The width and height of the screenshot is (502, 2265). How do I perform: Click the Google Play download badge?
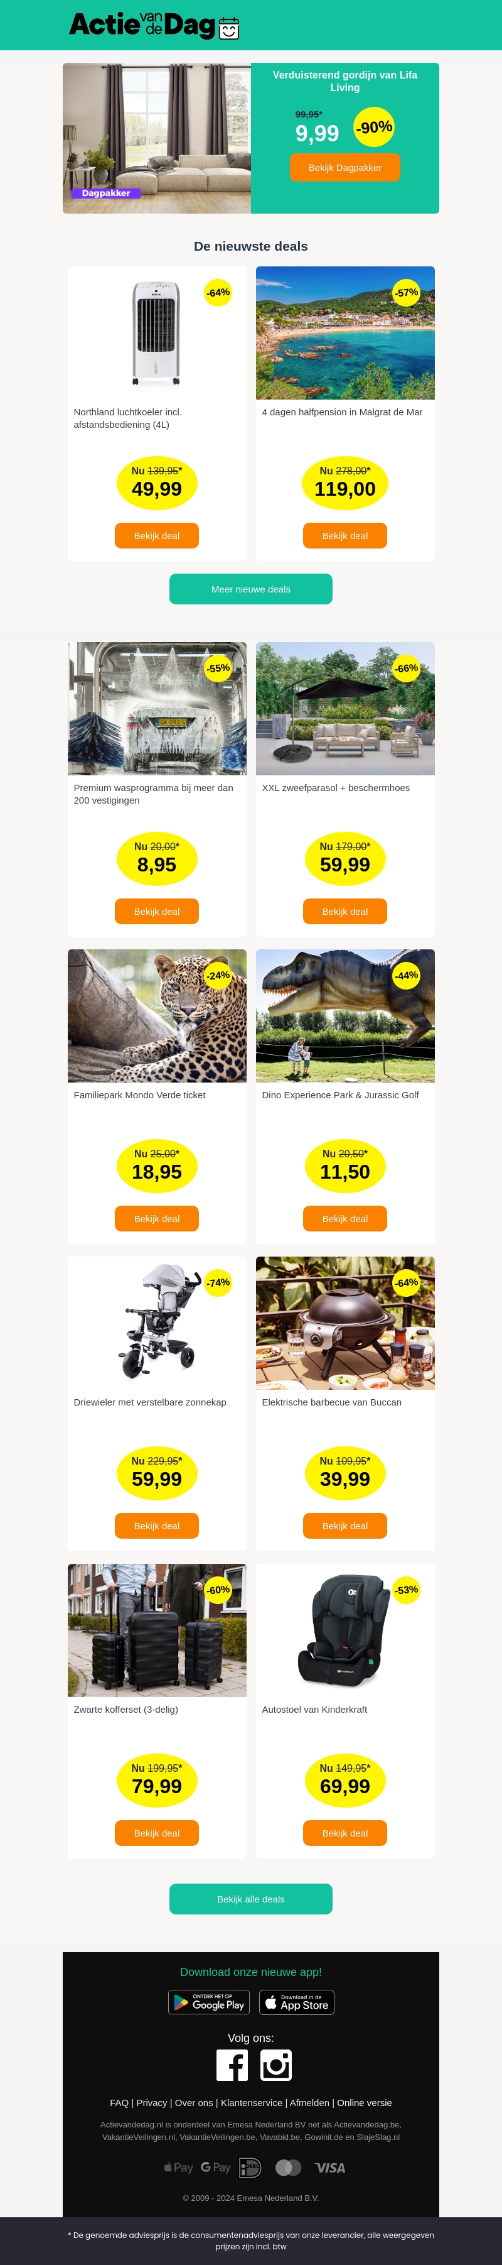209,2002
